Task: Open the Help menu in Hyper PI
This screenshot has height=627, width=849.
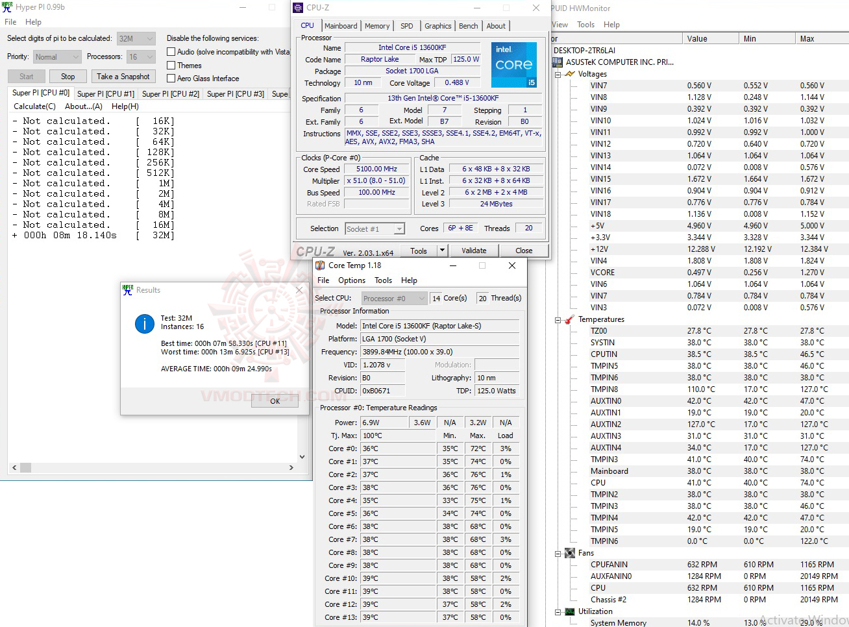Action: (33, 22)
